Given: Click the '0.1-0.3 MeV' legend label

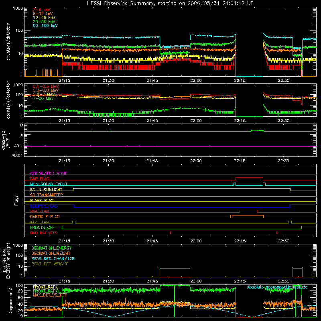Looking at the screenshot, I should (46, 86).
